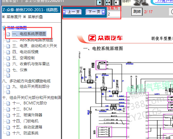
Task: Click the page icon beside 十三、玻璃升降器
Action: 8,115
